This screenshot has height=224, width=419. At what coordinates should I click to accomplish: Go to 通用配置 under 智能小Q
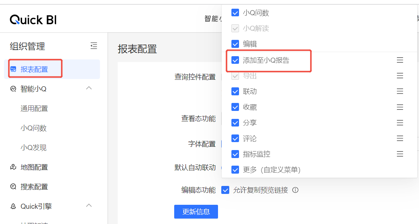click(x=34, y=108)
